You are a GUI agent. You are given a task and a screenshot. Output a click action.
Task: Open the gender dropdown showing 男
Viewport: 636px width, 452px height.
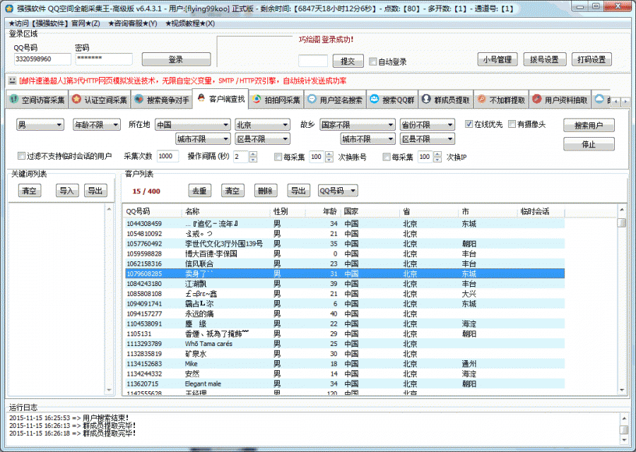(x=40, y=124)
